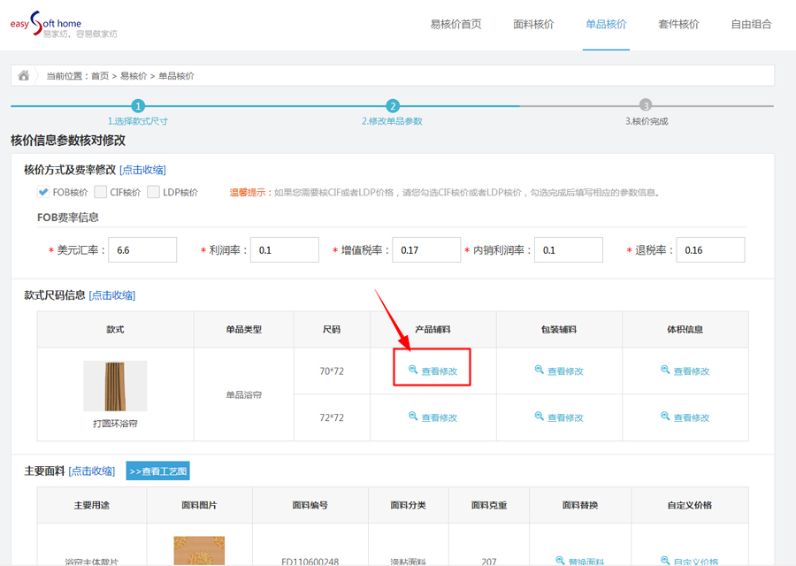Click magnifier icon in 72*72 产品辅料 cell
796x566 pixels.
pos(413,417)
